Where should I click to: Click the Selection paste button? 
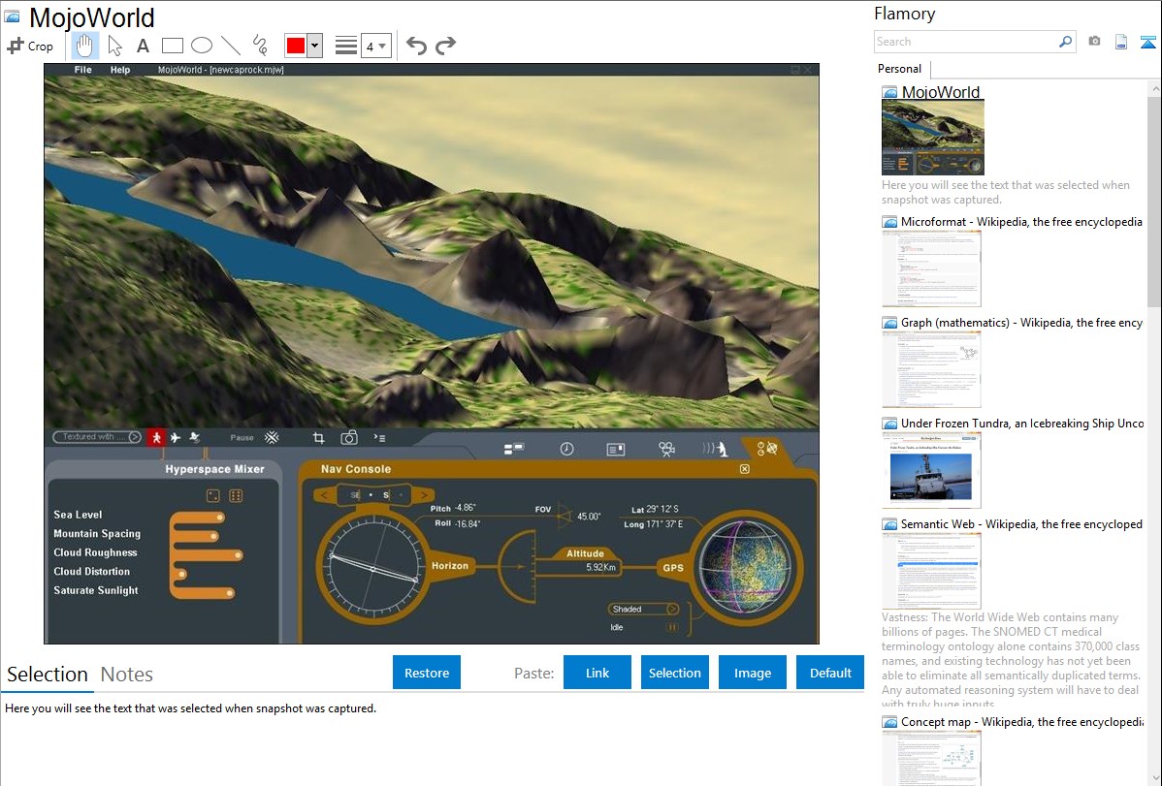[675, 673]
